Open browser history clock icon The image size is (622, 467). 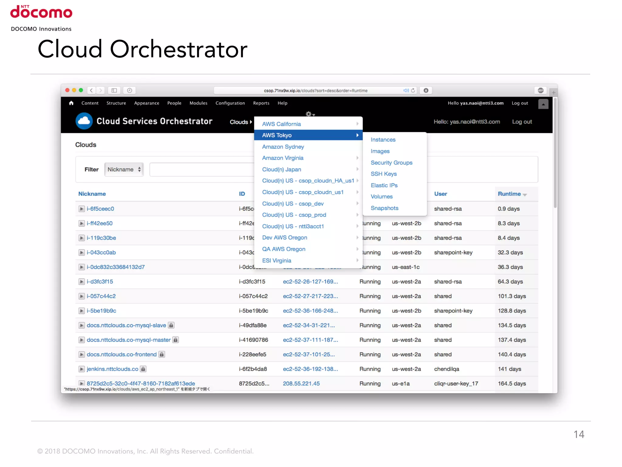[130, 90]
